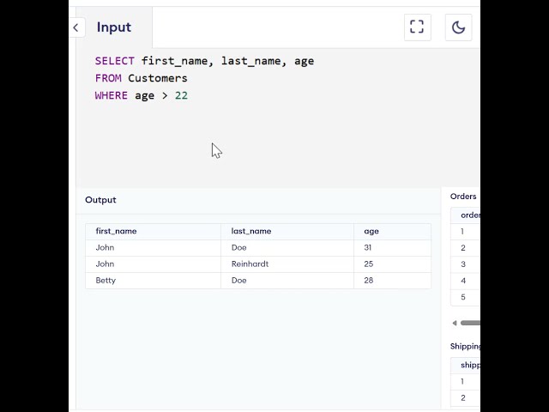The width and height of the screenshot is (549, 412).
Task: Open the Input tab
Action: pyautogui.click(x=114, y=27)
